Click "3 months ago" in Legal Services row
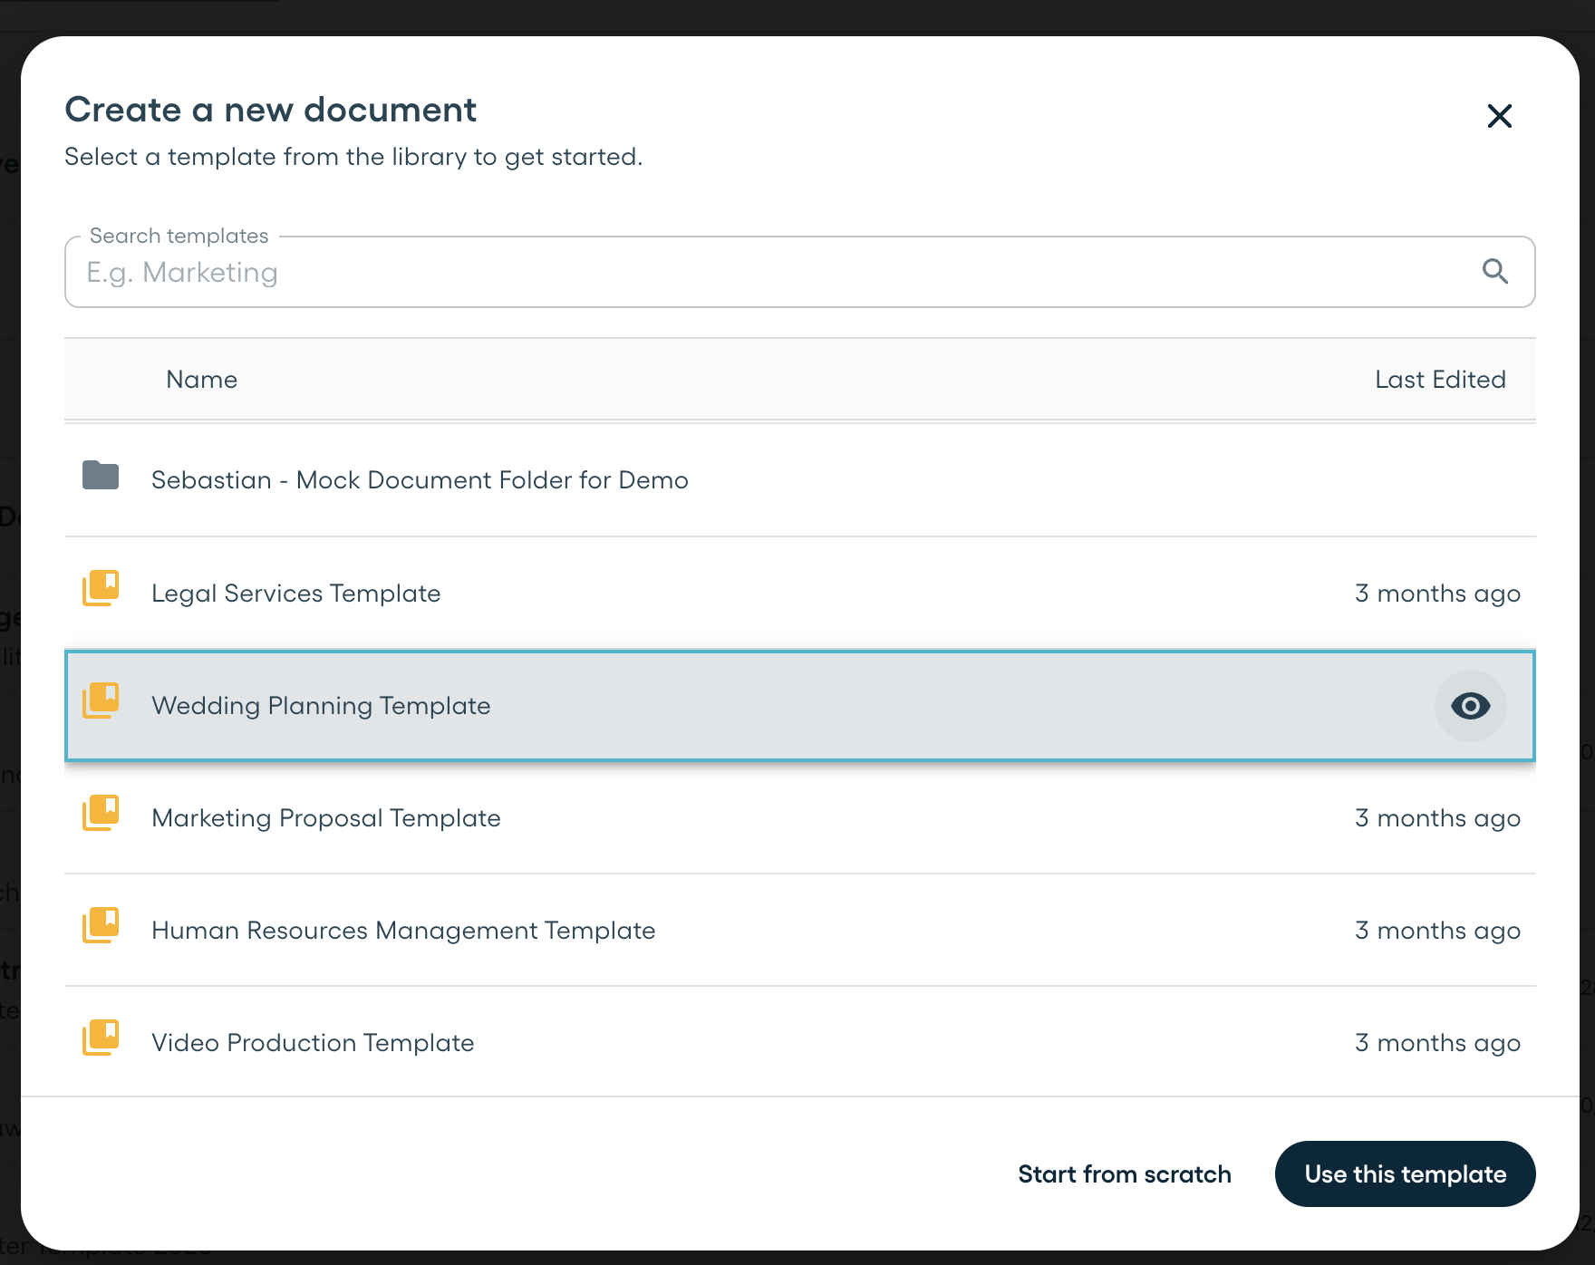The width and height of the screenshot is (1595, 1265). 1437,594
